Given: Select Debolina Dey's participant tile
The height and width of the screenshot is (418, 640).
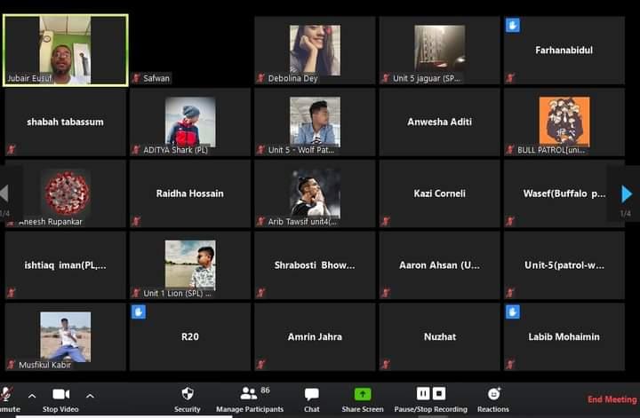Looking at the screenshot, I should (315, 50).
